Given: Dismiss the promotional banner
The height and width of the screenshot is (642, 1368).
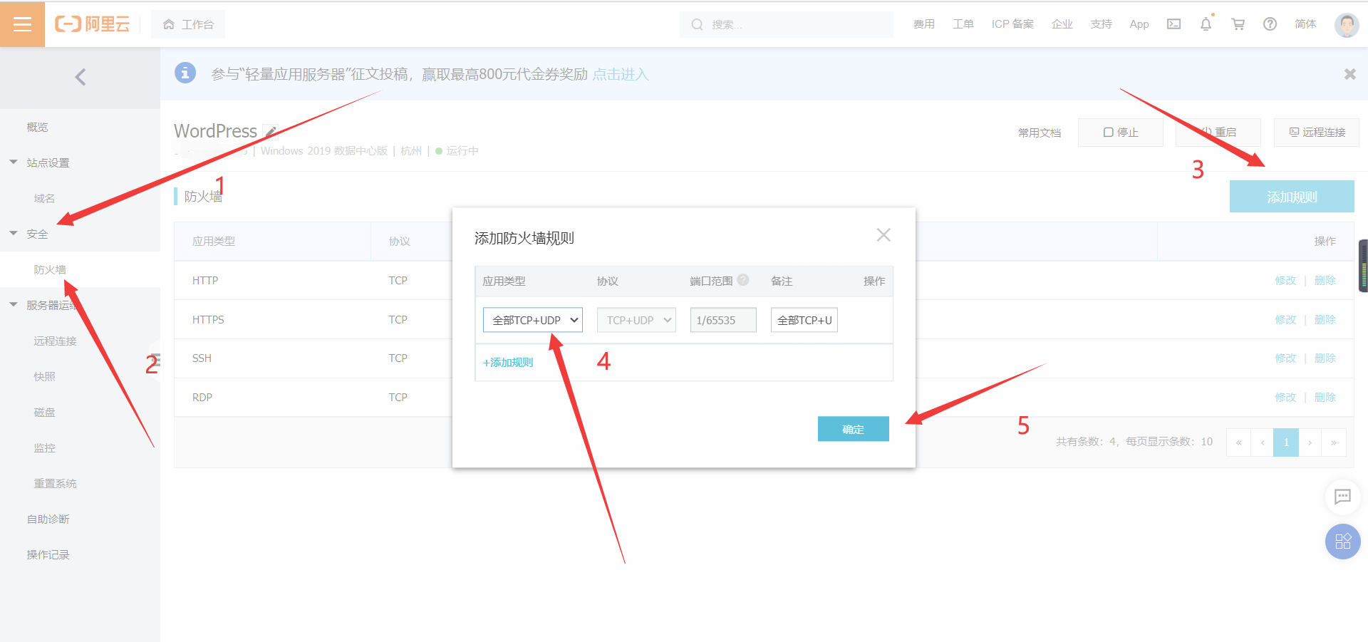Looking at the screenshot, I should [1349, 74].
